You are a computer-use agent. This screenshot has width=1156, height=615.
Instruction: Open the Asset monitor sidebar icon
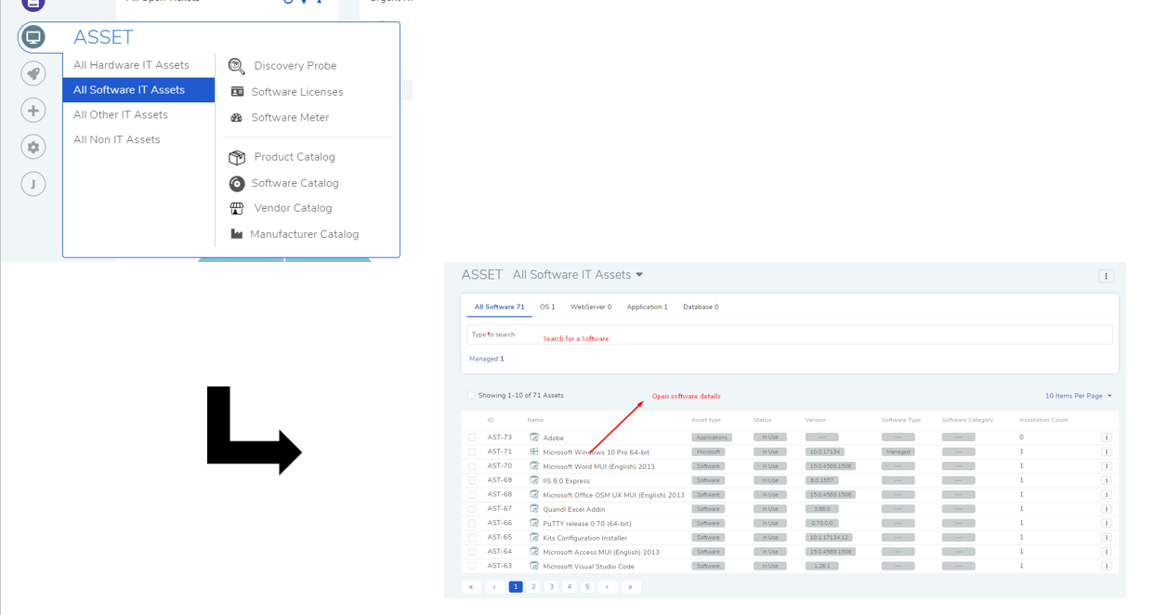33,37
